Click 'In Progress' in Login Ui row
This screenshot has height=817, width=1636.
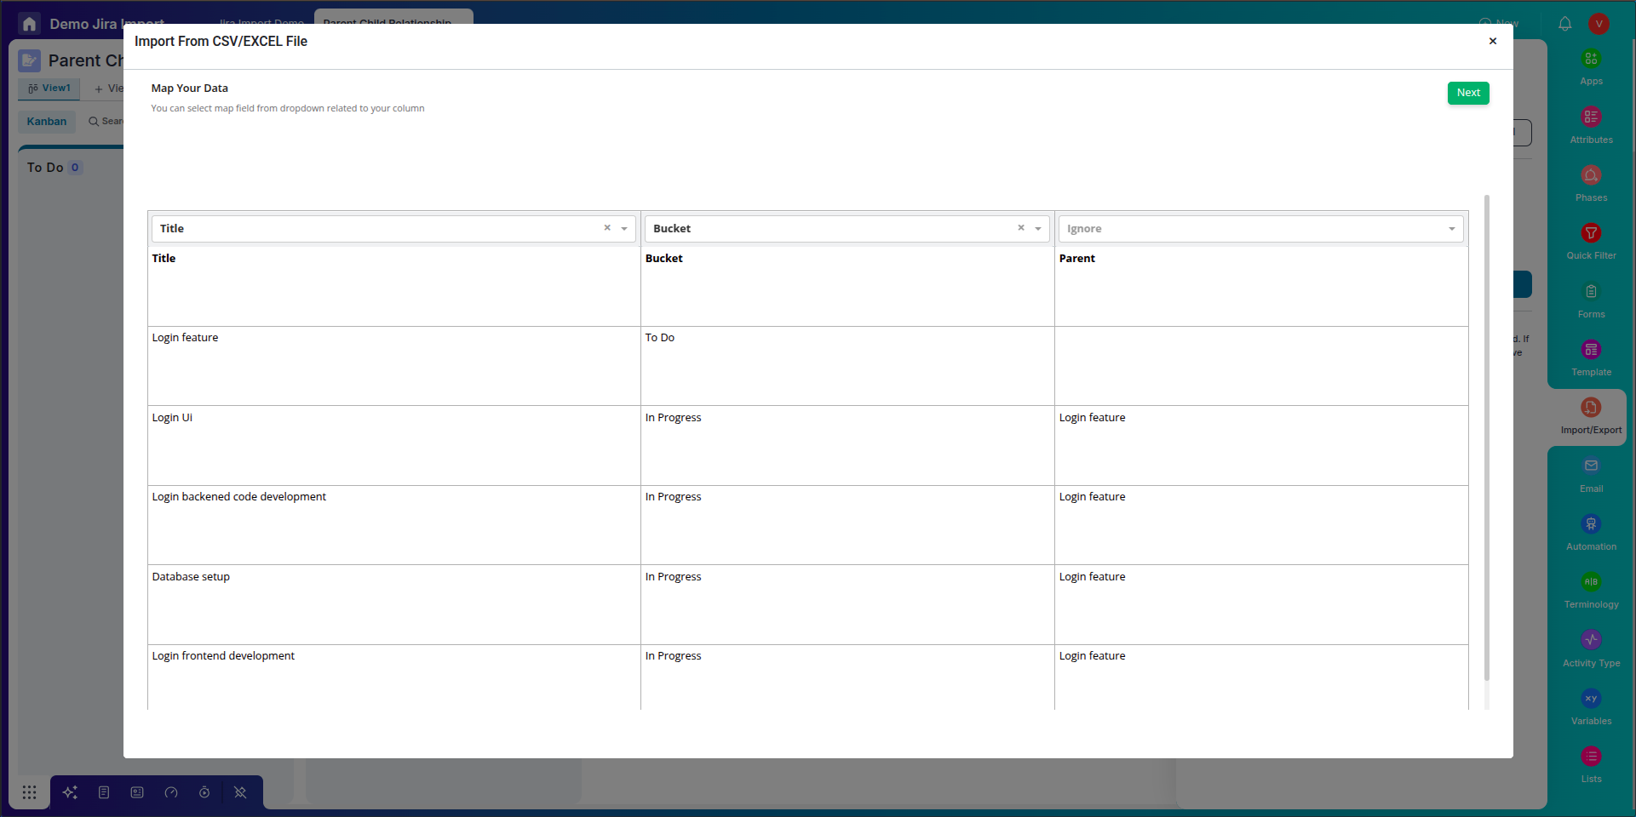point(847,446)
